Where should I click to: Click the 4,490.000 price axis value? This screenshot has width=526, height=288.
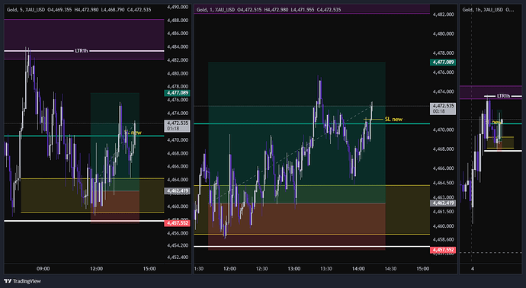[x=178, y=7]
